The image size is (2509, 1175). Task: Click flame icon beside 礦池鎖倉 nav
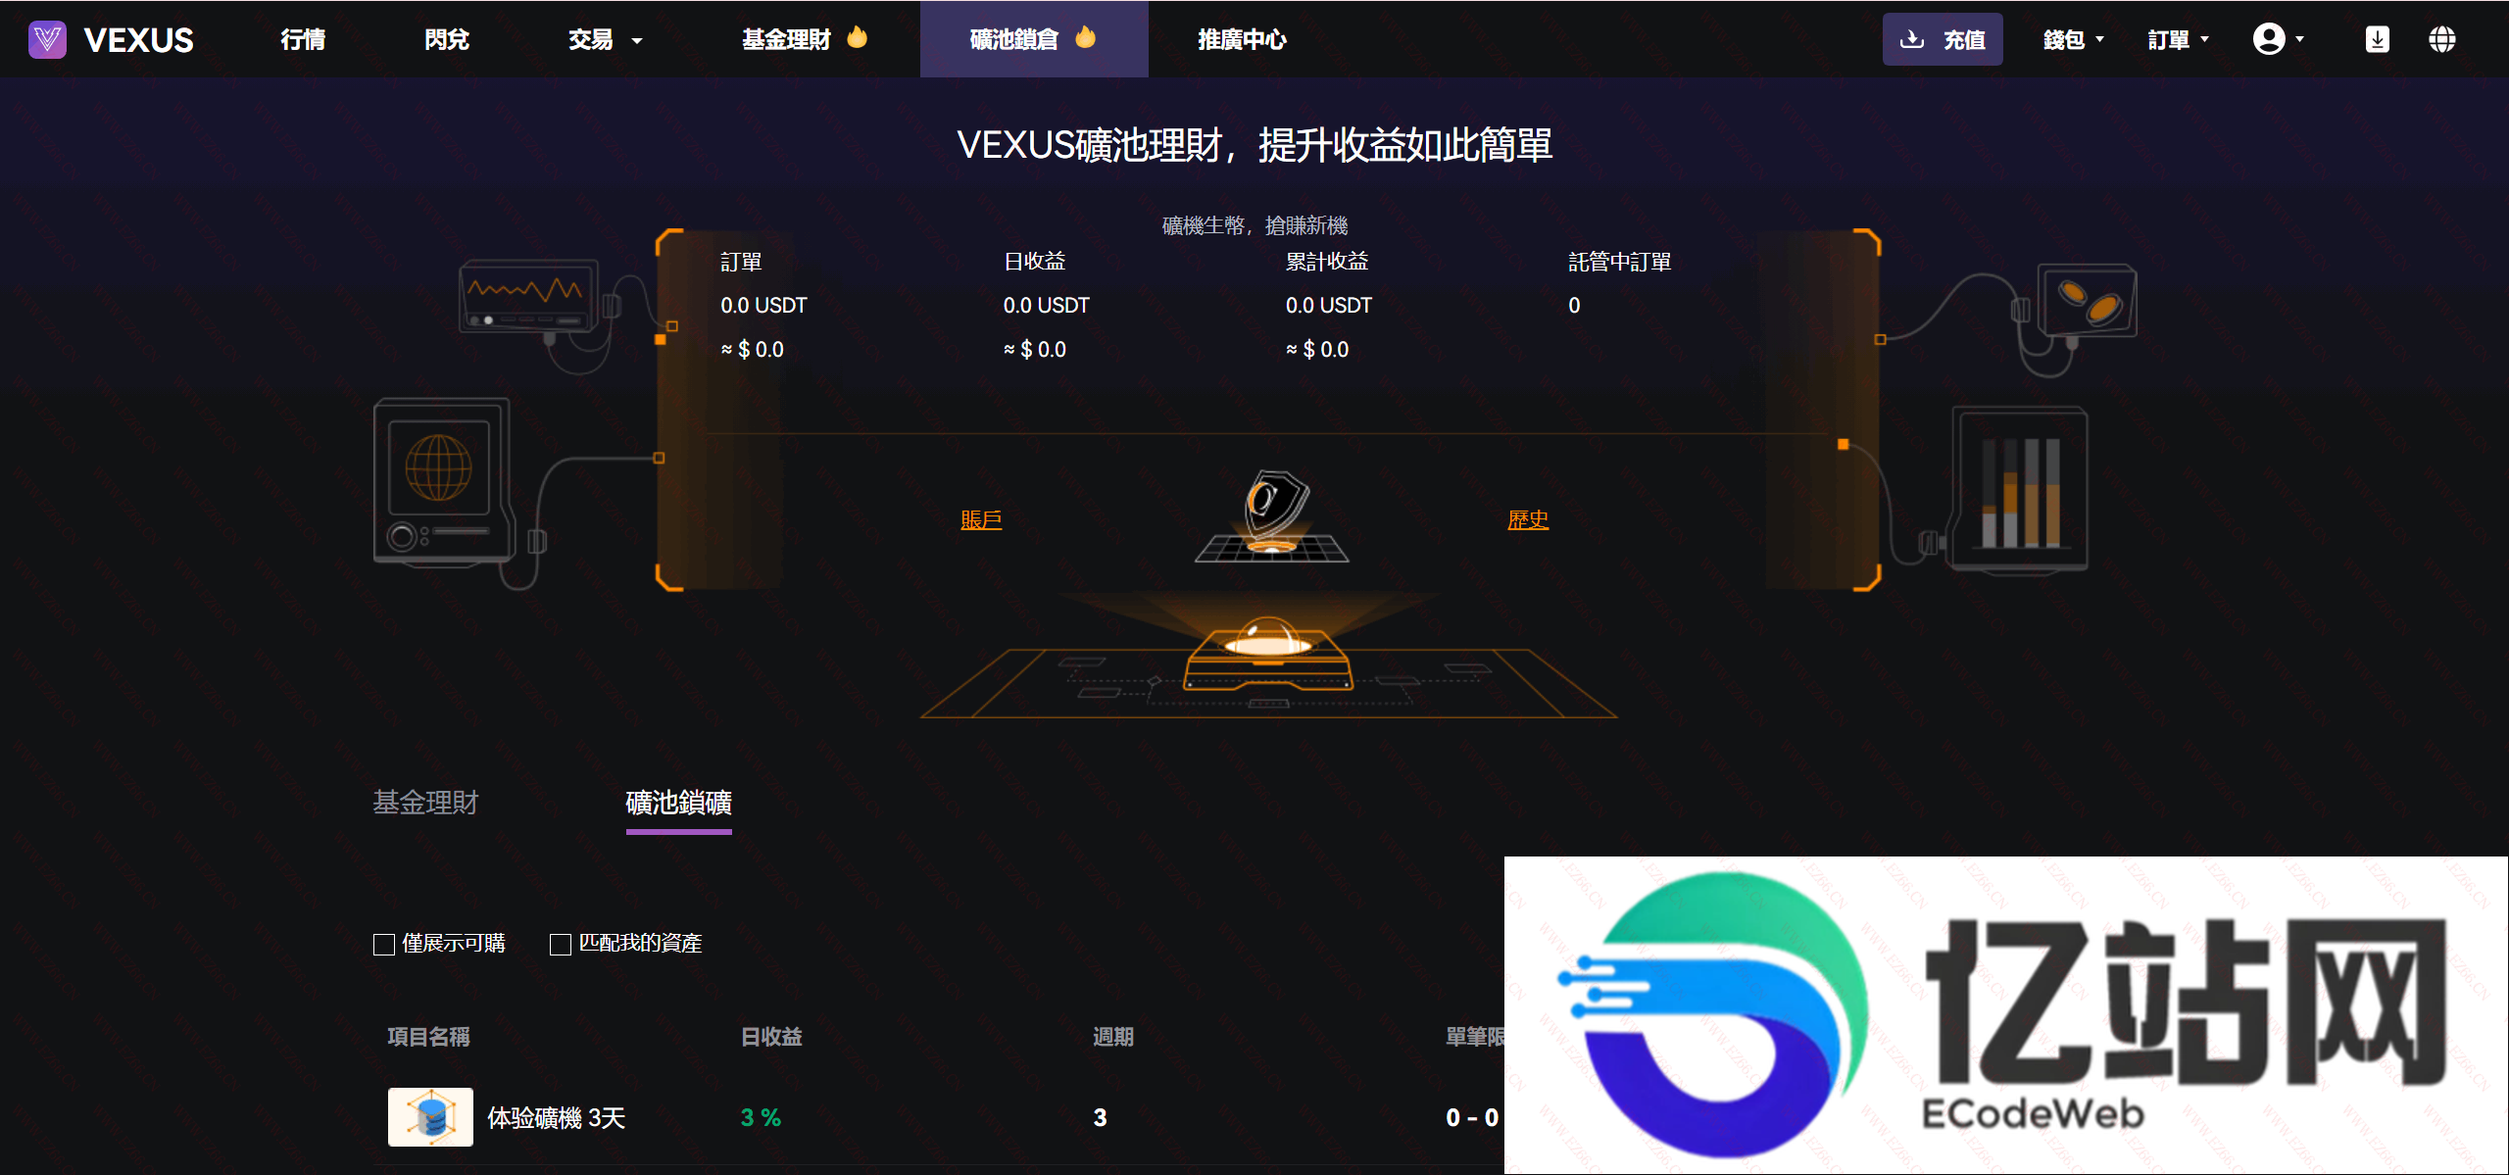1085,37
